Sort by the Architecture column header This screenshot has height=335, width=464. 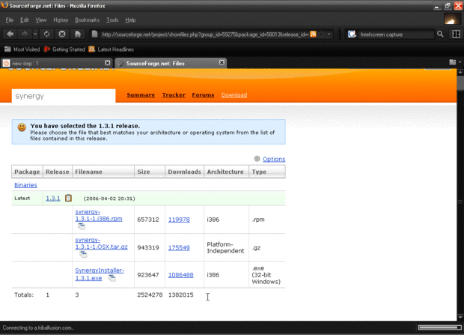[x=226, y=172]
